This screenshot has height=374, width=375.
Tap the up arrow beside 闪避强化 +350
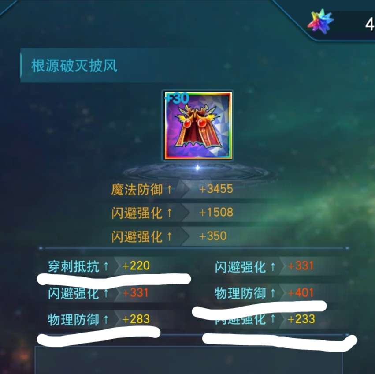[x=169, y=236]
